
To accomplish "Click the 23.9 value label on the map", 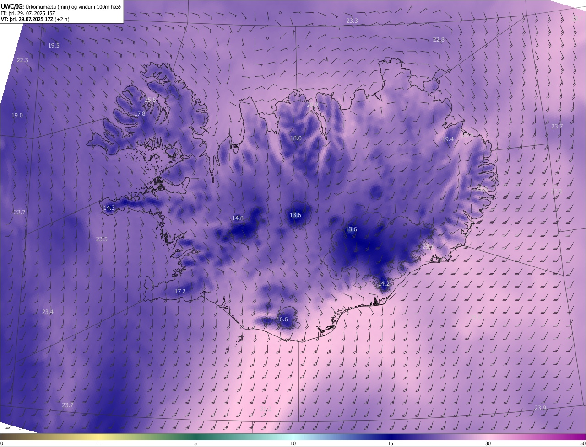I will tap(540, 408).
